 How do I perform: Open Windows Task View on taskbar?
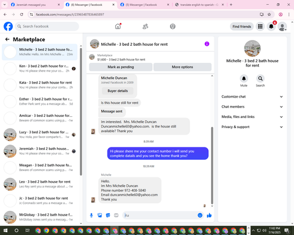click(28, 230)
